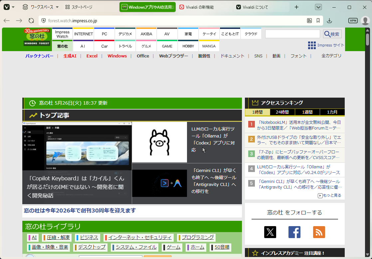Open a new tab with the plus button

296,7
